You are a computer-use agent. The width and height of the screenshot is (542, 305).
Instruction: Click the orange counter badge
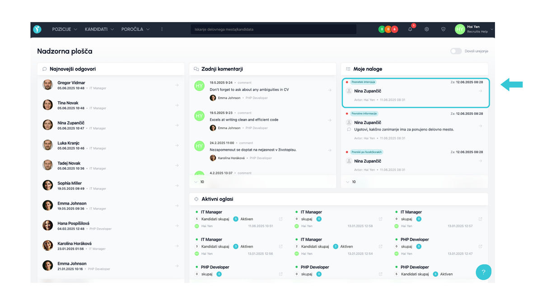[x=388, y=29]
